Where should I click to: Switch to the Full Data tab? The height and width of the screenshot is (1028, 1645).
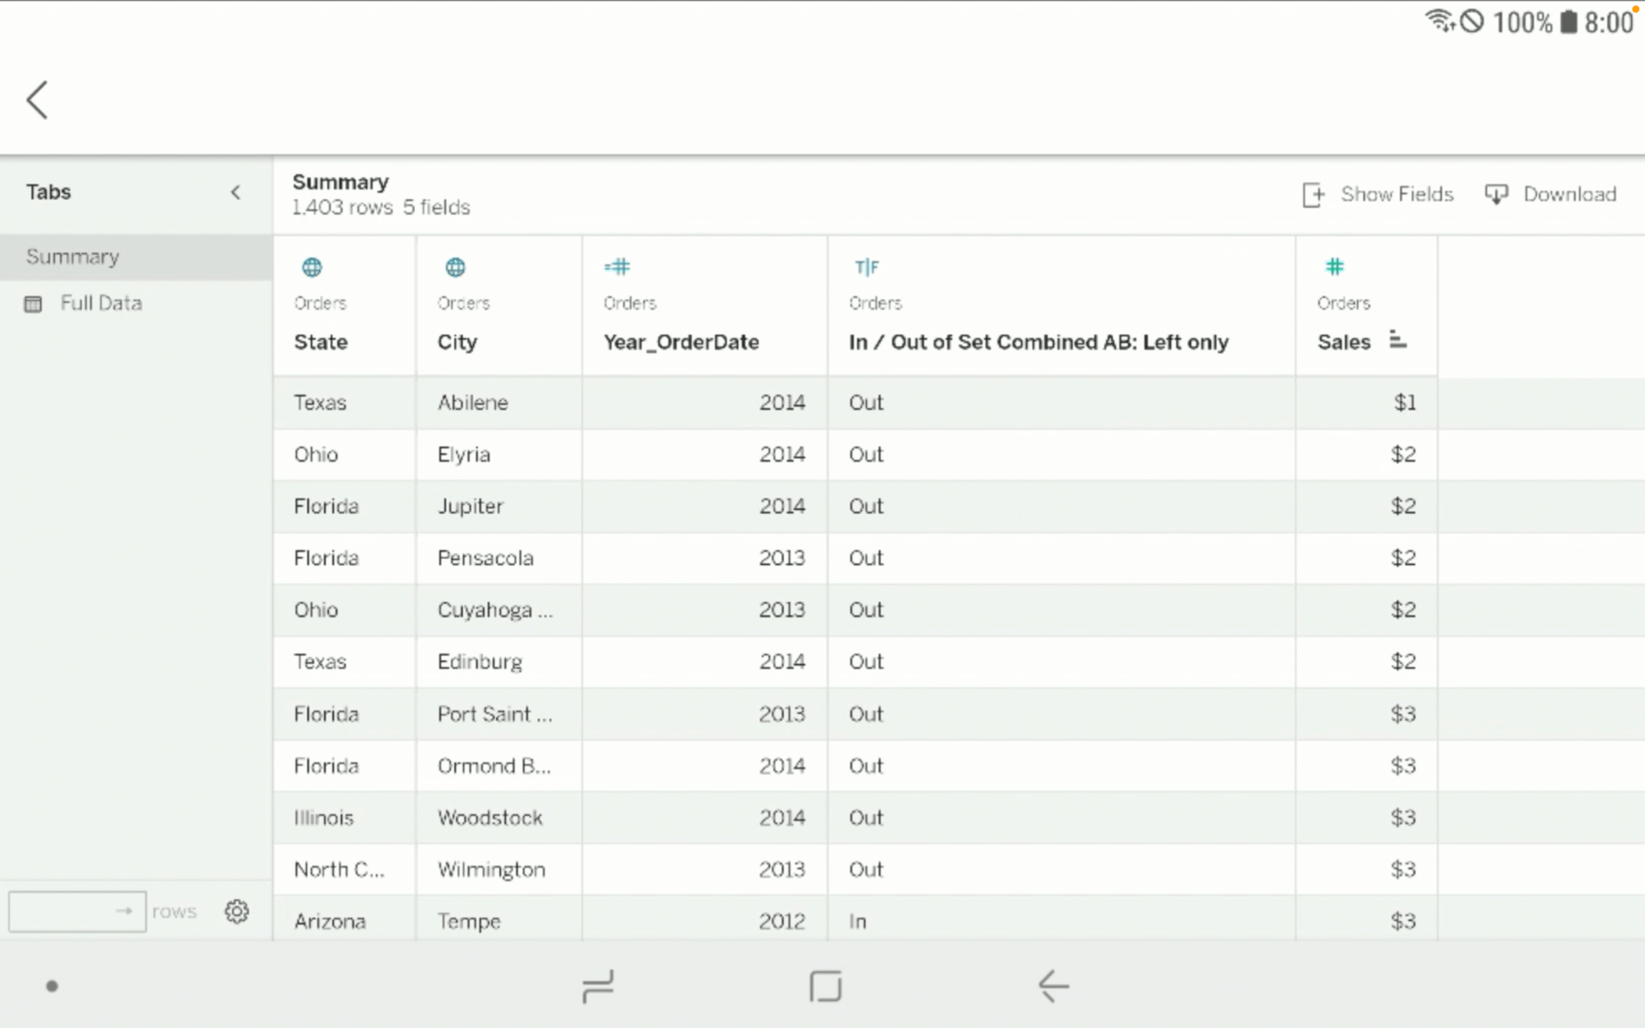click(100, 303)
